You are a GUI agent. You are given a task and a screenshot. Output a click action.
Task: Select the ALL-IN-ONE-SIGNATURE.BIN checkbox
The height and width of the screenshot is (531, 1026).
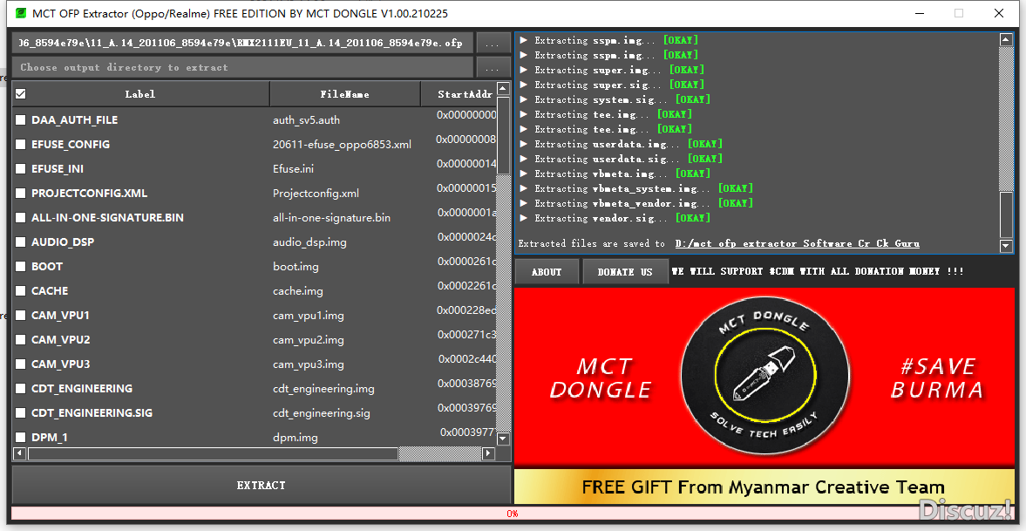[21, 217]
